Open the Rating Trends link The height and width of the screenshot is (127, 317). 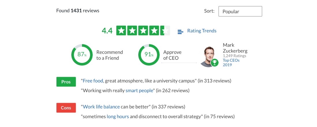[x=202, y=31]
